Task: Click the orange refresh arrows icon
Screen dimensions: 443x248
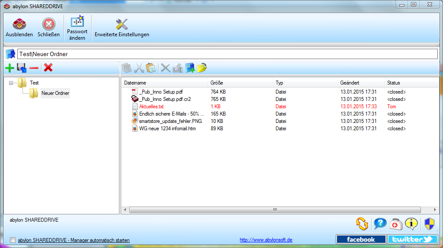Action: click(362, 224)
